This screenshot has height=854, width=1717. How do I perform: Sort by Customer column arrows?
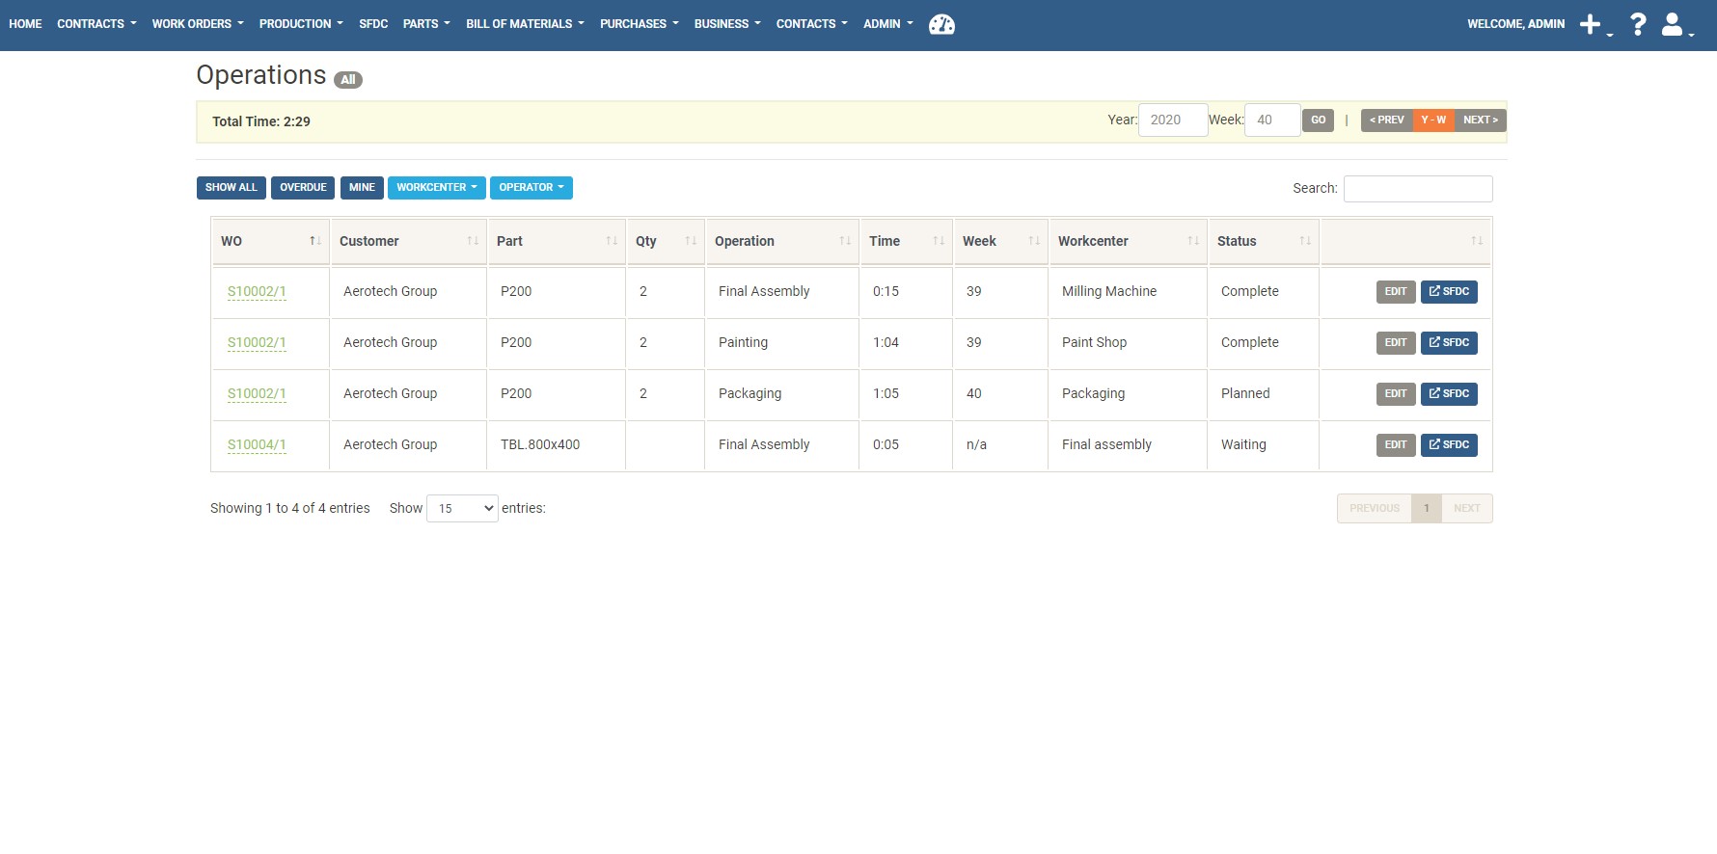pyautogui.click(x=473, y=241)
